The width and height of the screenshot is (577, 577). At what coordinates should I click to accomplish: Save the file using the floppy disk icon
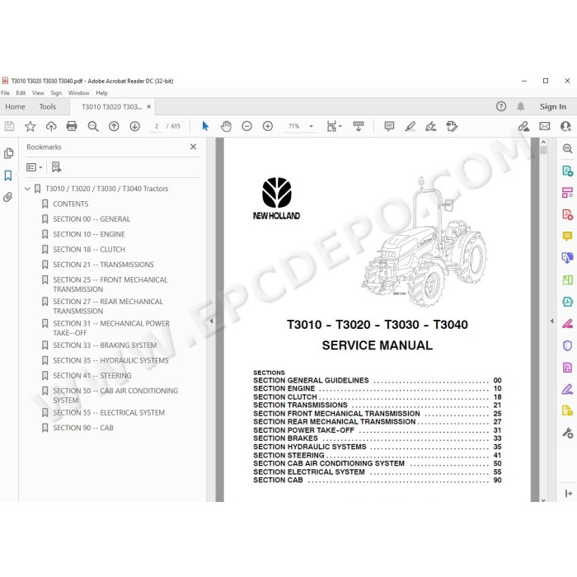9,126
